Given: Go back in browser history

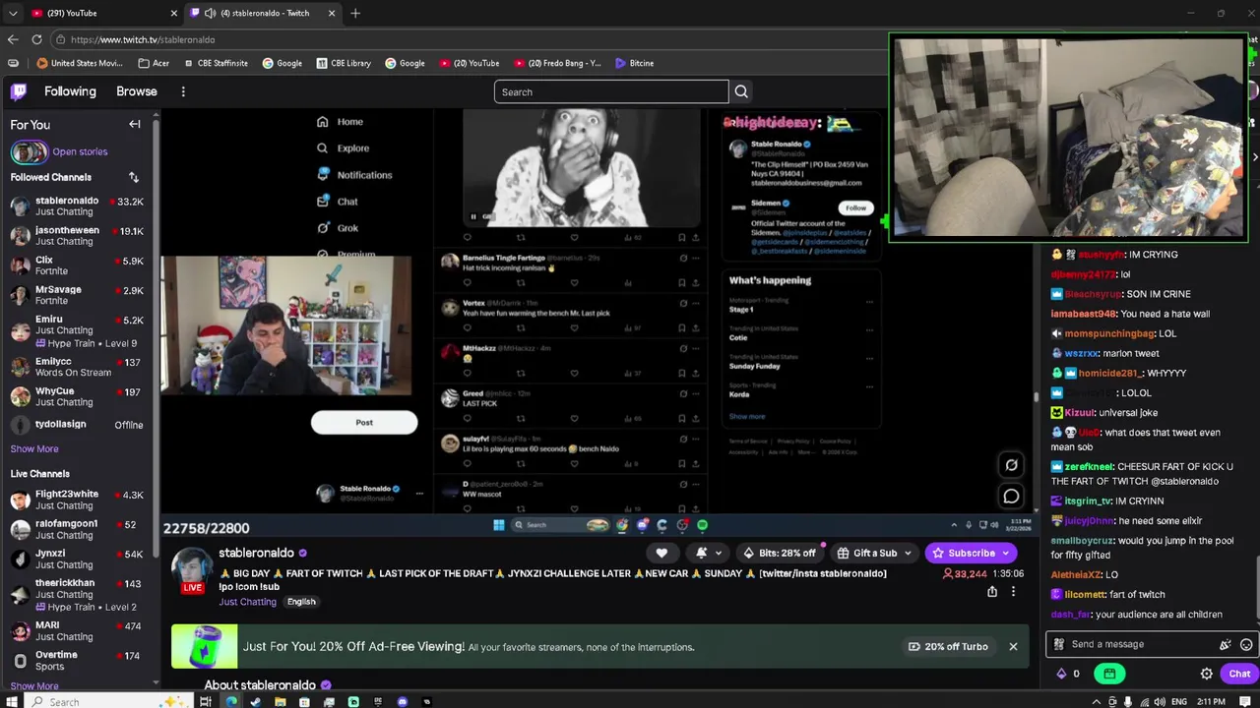Looking at the screenshot, I should click(13, 39).
